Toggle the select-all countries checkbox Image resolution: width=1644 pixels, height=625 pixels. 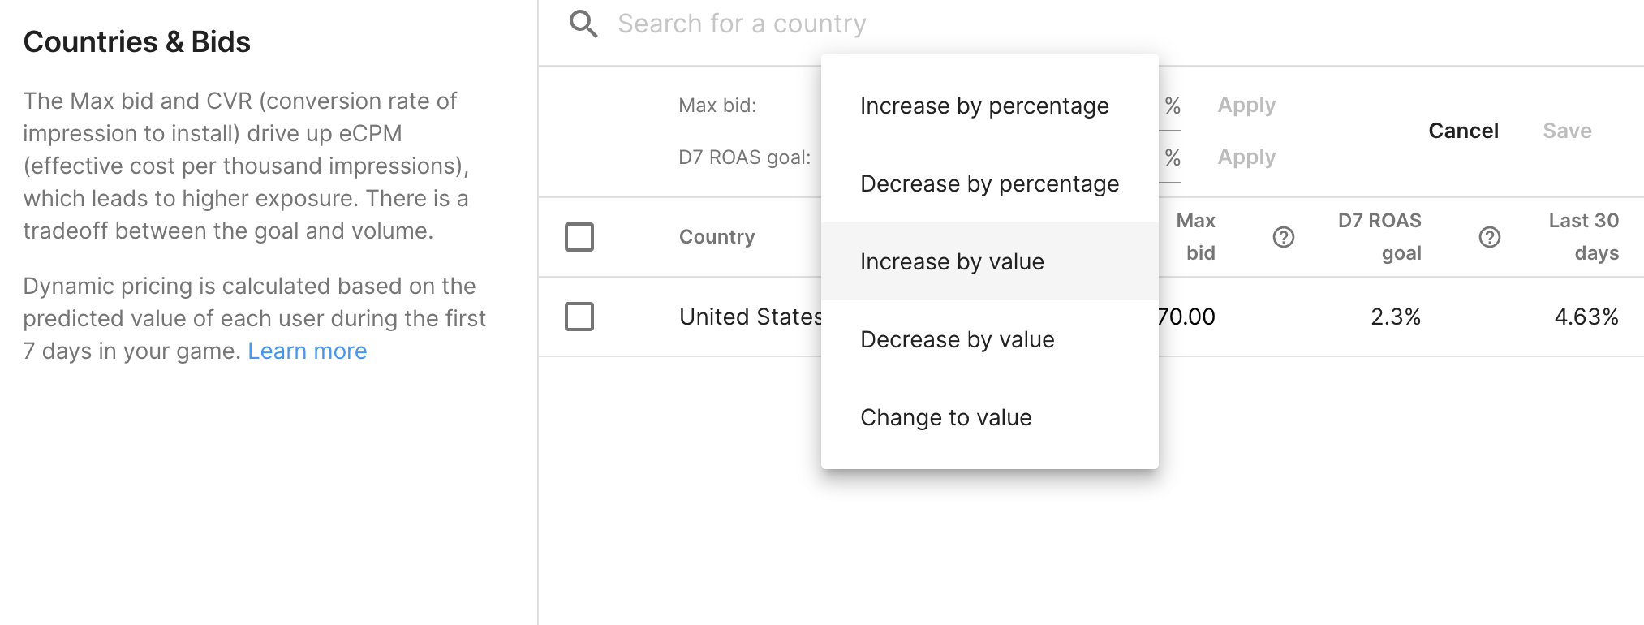pos(579,237)
